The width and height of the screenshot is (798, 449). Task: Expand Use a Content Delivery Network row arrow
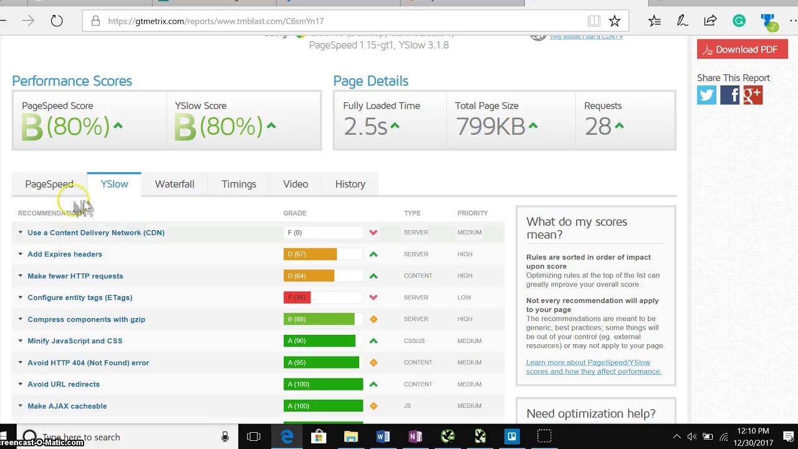(x=21, y=233)
